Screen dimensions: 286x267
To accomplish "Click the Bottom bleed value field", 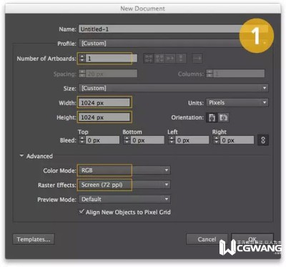I will point(147,140).
